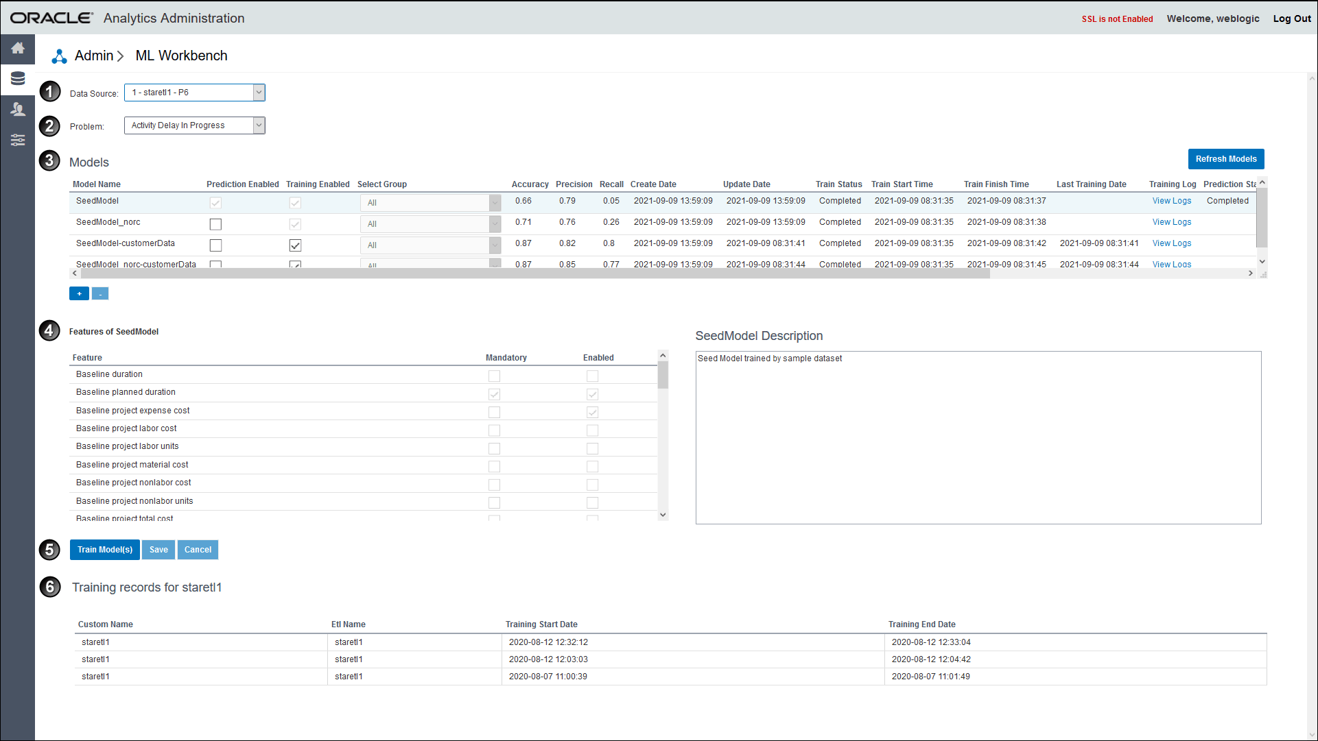Click the Feature column header
The image size is (1318, 741).
click(87, 358)
